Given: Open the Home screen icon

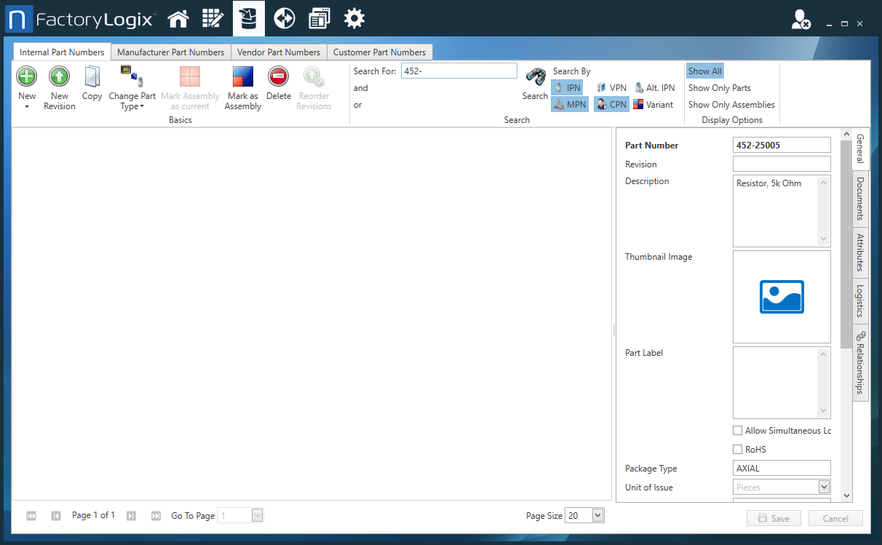Looking at the screenshot, I should tap(178, 17).
